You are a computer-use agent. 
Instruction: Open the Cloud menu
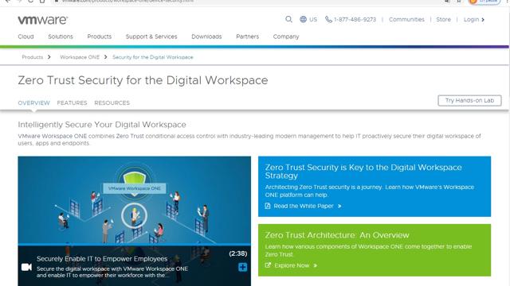tap(25, 37)
